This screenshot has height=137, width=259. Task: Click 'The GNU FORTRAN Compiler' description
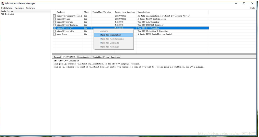(150, 25)
